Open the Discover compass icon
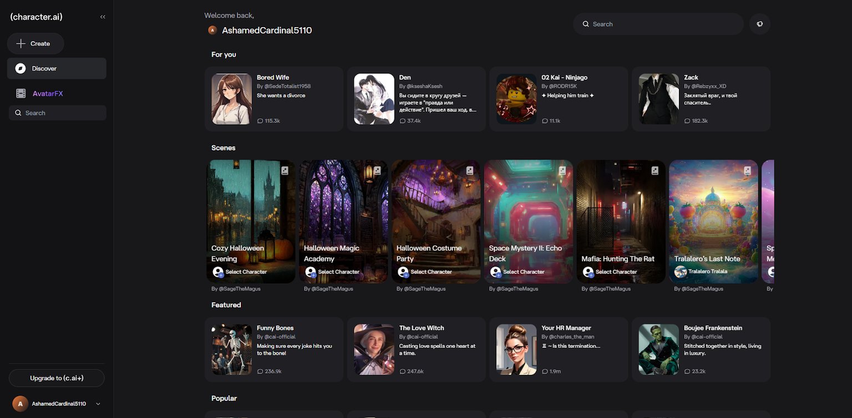852x418 pixels. (21, 68)
